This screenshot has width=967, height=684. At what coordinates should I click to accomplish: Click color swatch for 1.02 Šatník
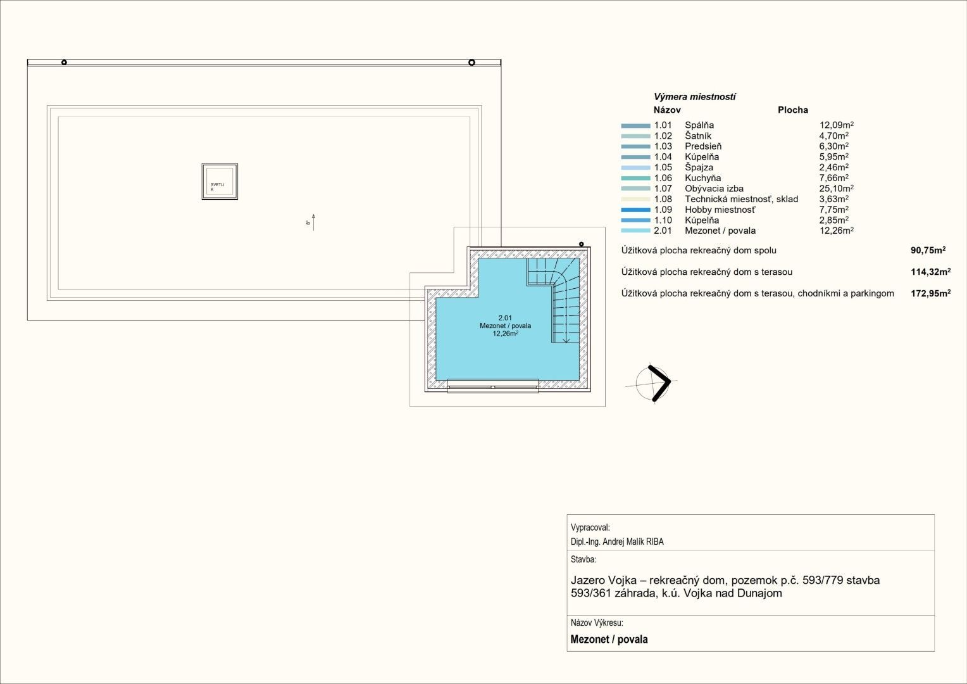point(635,136)
